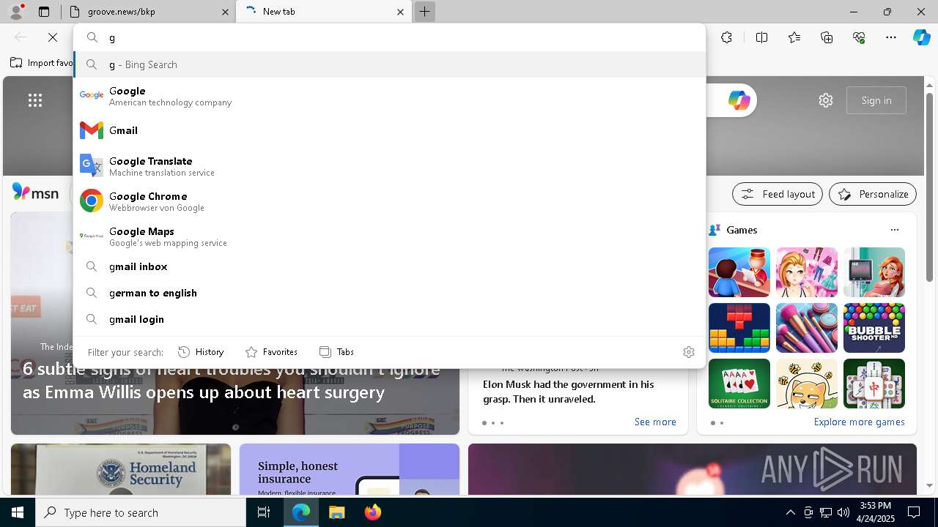Viewport: 938px width, 527px height.
Task: Open the 'Simple, honest insurance' ad card
Action: pos(350,469)
